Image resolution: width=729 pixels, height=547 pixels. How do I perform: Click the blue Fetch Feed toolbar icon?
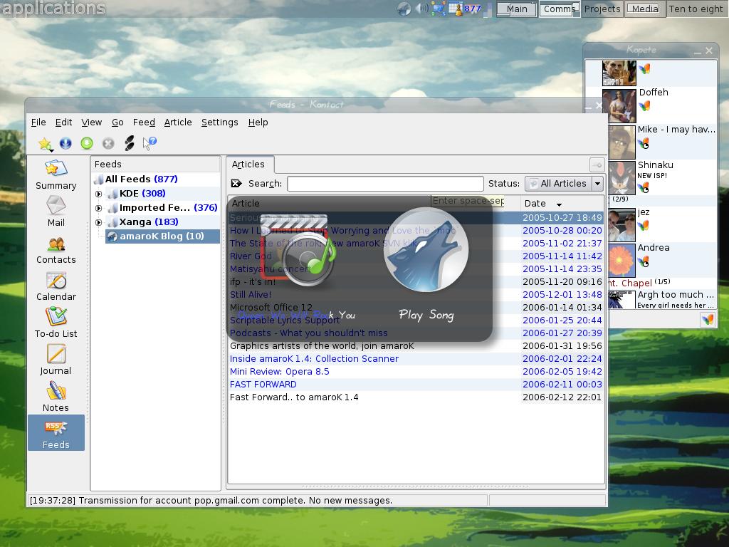click(65, 143)
